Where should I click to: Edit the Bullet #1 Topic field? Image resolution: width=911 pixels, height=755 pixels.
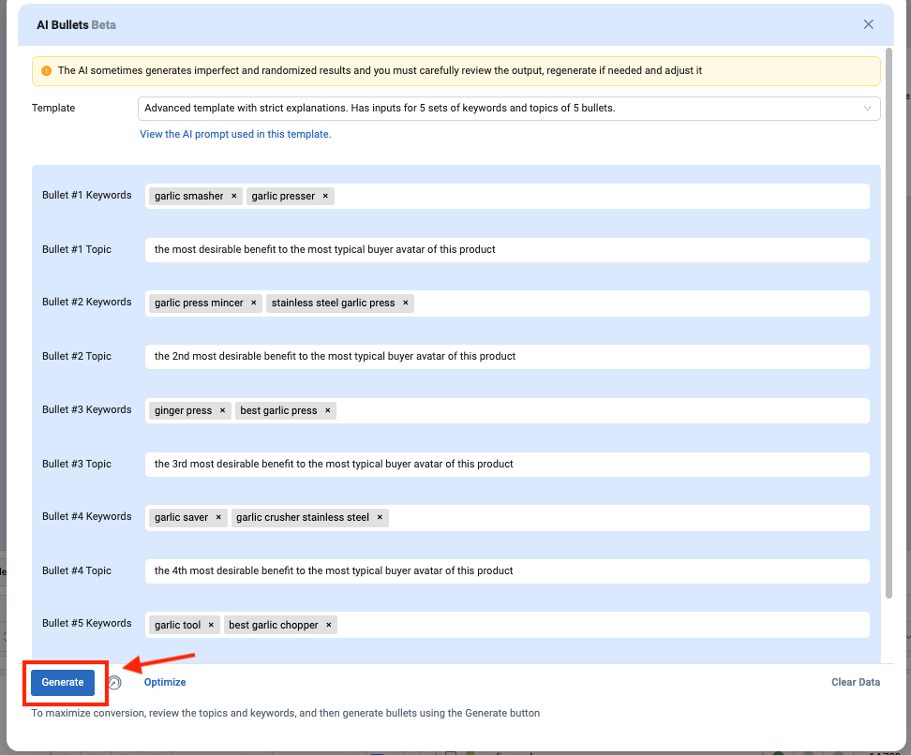coord(507,250)
